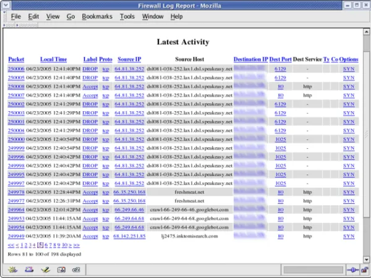Click the online/offline plug icon
Screen dimensions: 371x278
pos(352,270)
